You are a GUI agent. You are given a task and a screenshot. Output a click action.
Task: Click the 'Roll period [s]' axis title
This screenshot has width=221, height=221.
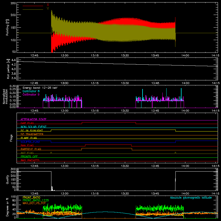click(8, 69)
